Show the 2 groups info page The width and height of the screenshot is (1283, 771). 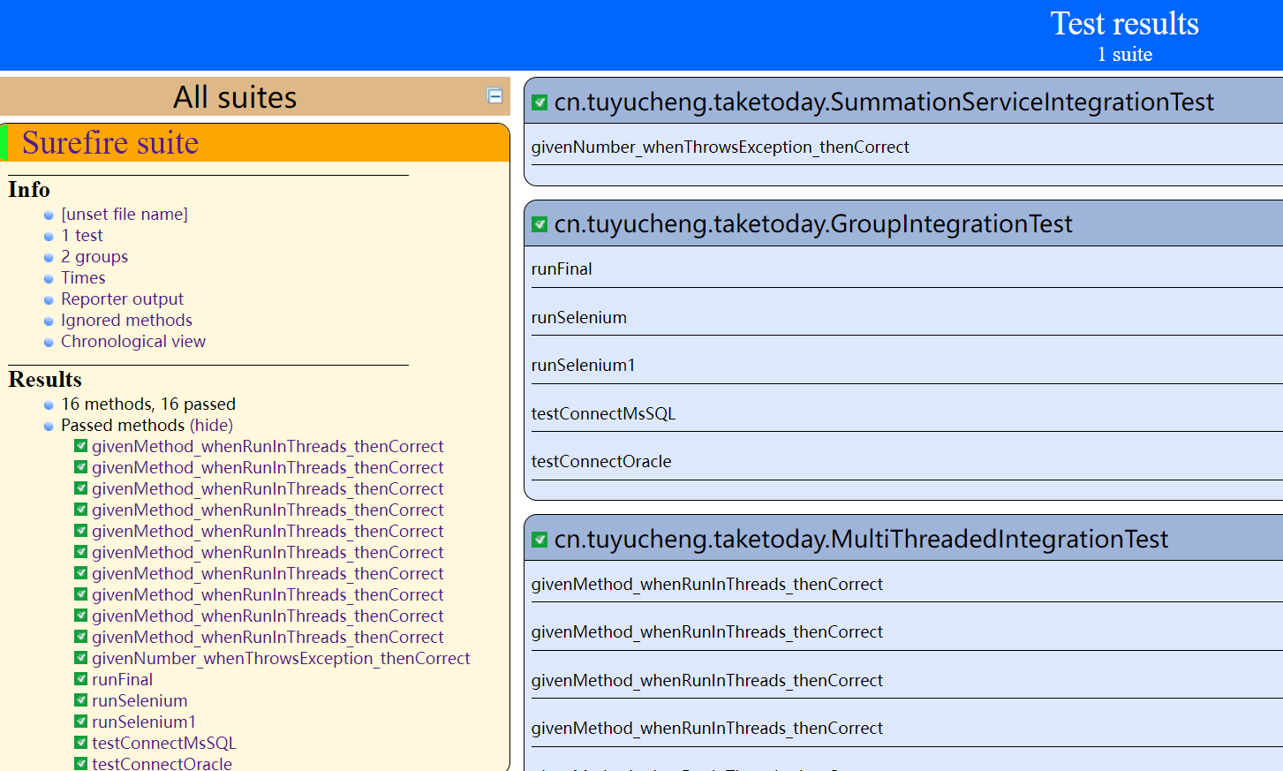pos(94,256)
